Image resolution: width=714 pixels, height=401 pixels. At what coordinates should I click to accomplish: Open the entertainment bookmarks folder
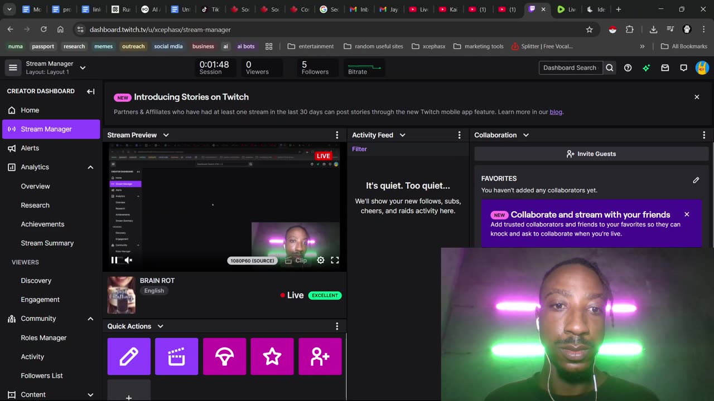(311, 46)
